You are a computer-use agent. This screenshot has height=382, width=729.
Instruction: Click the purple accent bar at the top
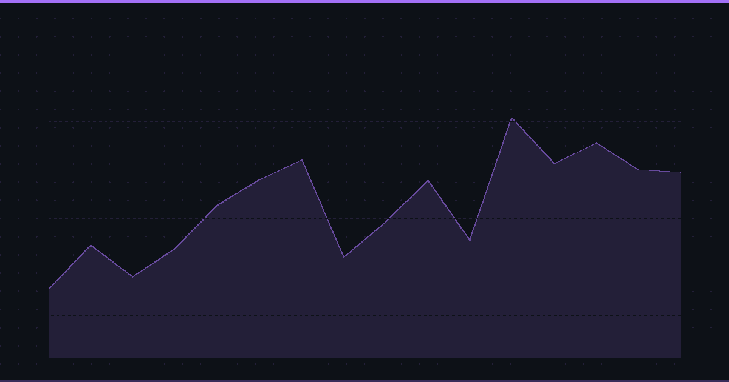[364, 1]
